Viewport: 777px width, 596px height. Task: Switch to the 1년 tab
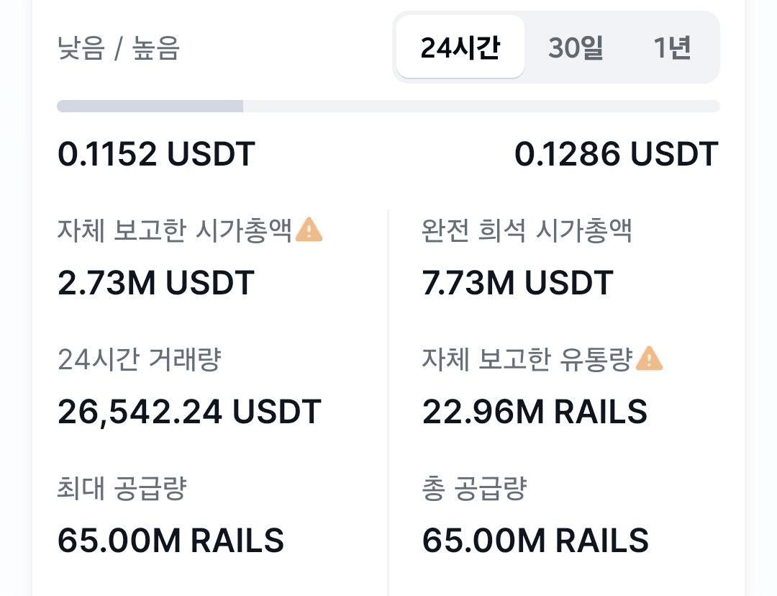[672, 48]
